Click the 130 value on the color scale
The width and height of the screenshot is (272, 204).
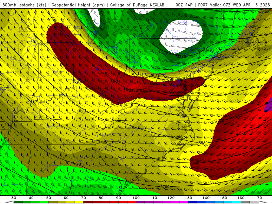(x=189, y=198)
